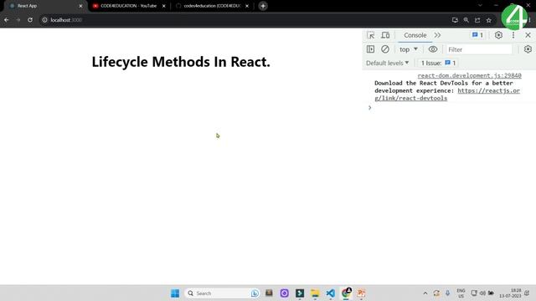
Task: Open Chrome from the taskbar
Action: [x=346, y=293]
